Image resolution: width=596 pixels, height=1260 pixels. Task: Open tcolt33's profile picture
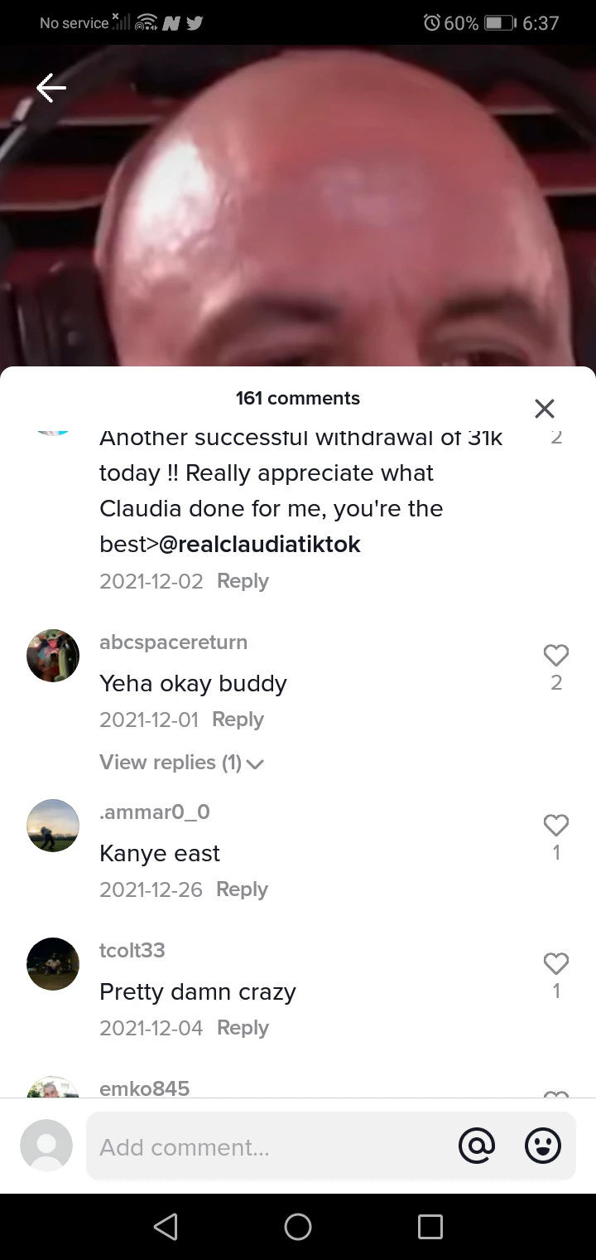click(x=53, y=963)
